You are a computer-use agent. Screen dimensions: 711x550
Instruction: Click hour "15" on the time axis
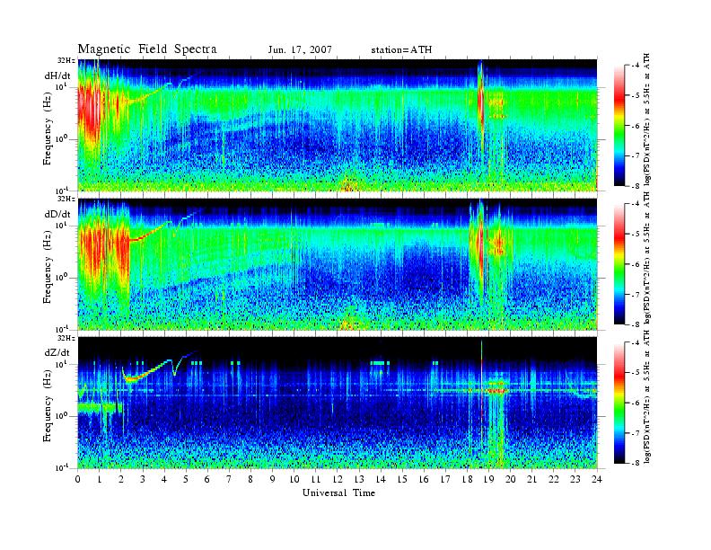pyautogui.click(x=402, y=479)
